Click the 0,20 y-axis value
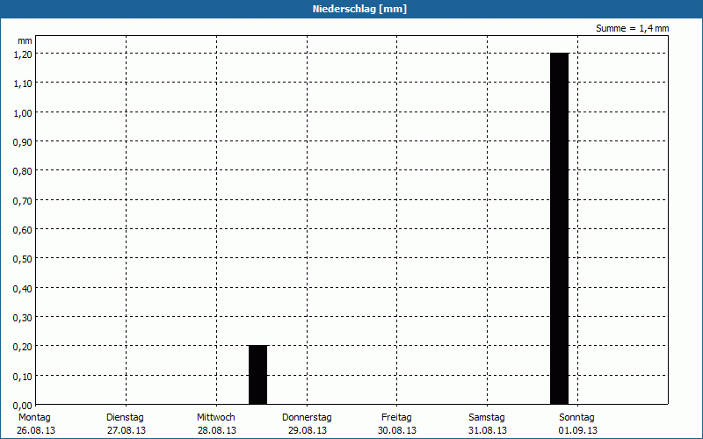 23,347
